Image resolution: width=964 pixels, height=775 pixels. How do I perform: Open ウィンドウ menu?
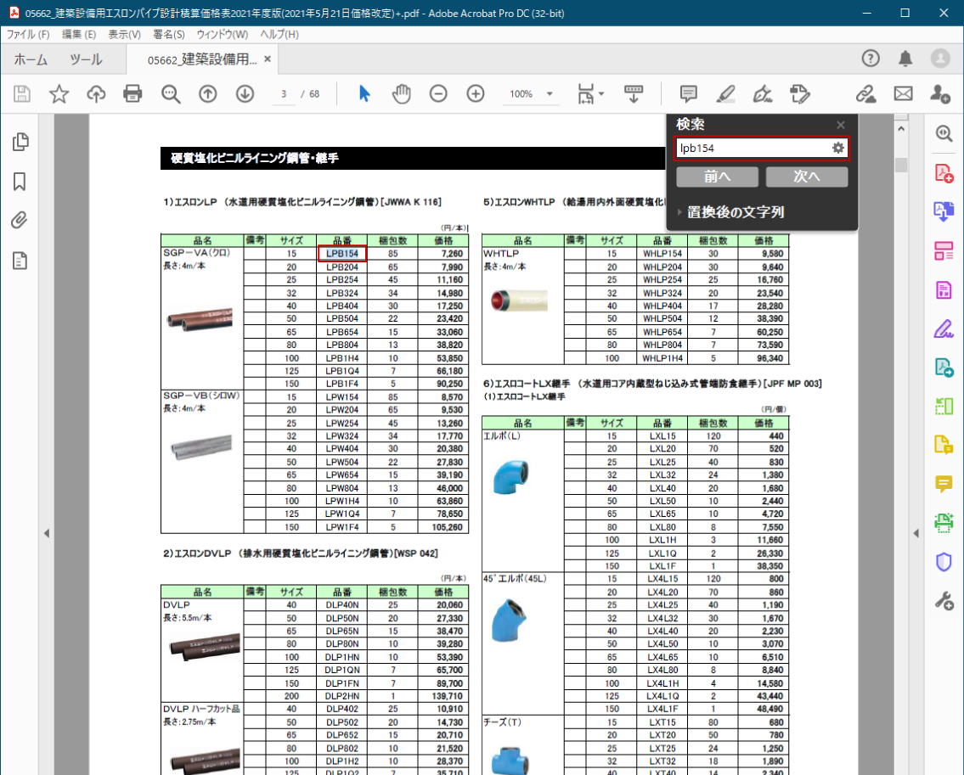click(x=222, y=35)
